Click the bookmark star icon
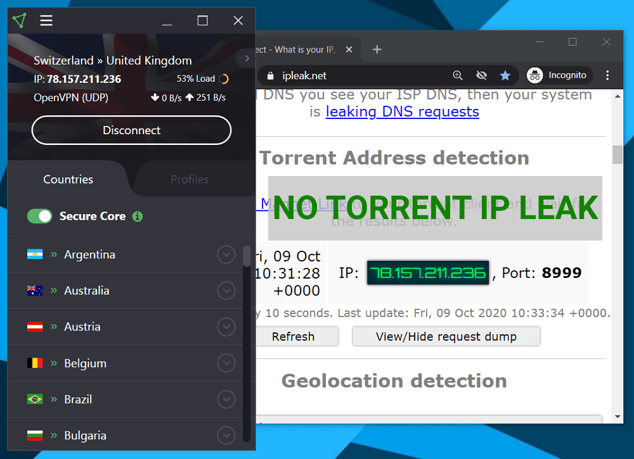 coord(505,75)
